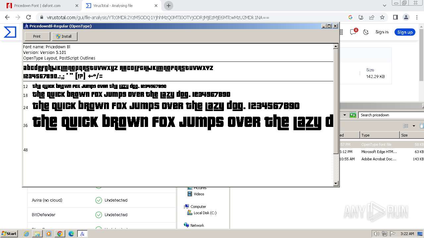Click the taskbar clock 3:22 AM
This screenshot has width=424, height=238.
pos(407,234)
